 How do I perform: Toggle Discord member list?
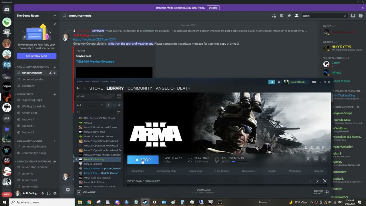297,16
